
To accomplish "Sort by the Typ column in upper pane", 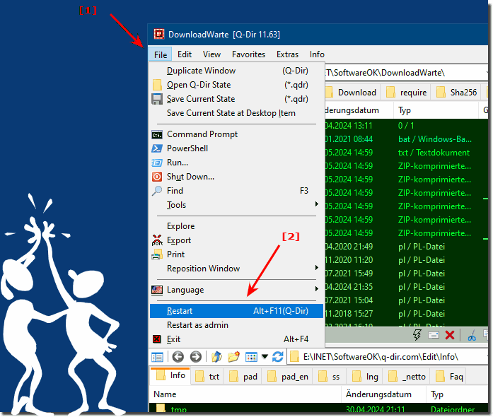I will [436, 111].
